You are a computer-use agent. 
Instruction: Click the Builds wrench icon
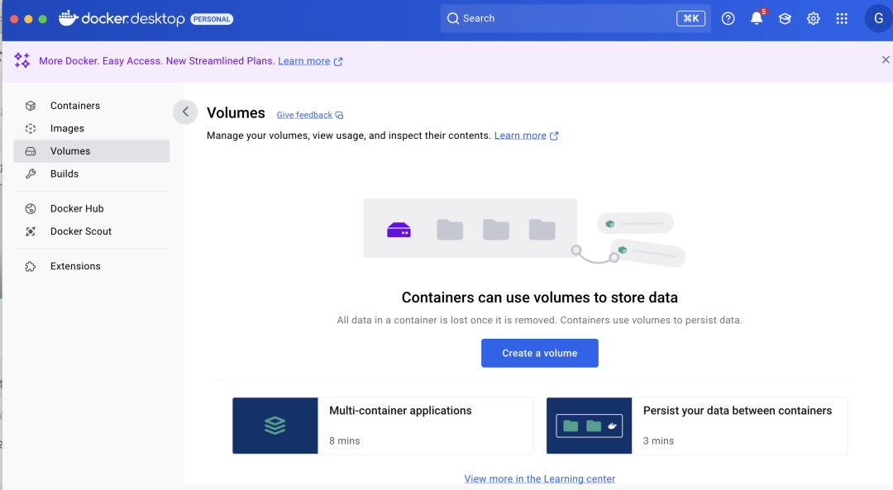tap(31, 174)
